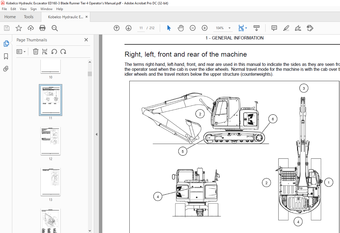Viewport: 340px width, 233px height.
Task: Click callout number 3 in diagram
Action: (304, 88)
